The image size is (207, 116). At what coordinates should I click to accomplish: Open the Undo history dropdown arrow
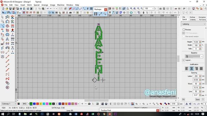(51, 9)
